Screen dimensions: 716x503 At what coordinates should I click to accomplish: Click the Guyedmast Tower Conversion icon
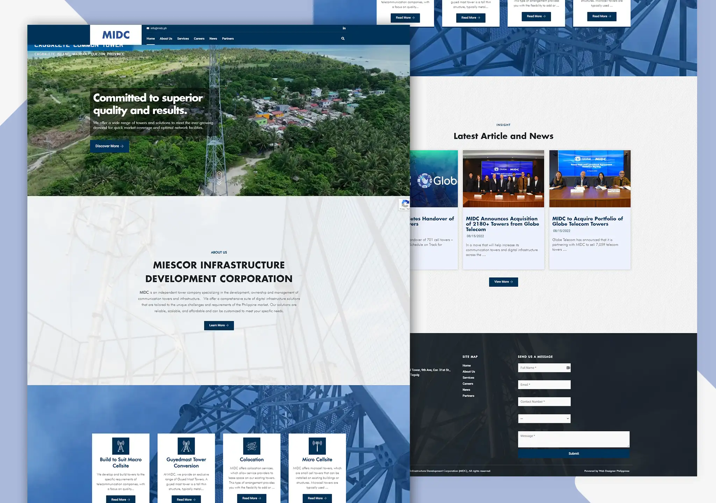click(x=186, y=446)
